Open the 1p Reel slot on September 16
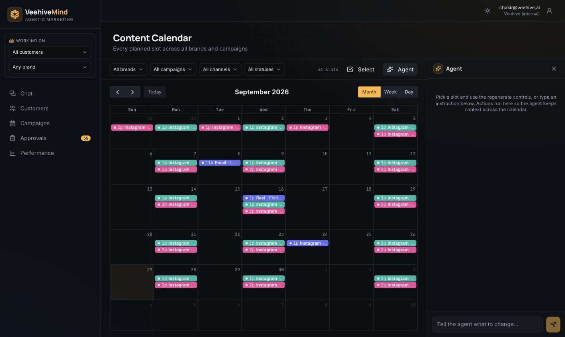Image resolution: width=565 pixels, height=337 pixels. (x=263, y=198)
